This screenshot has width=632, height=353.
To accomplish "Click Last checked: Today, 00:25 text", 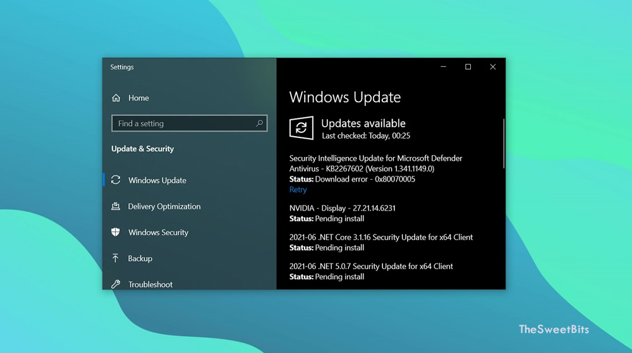I will click(x=366, y=136).
